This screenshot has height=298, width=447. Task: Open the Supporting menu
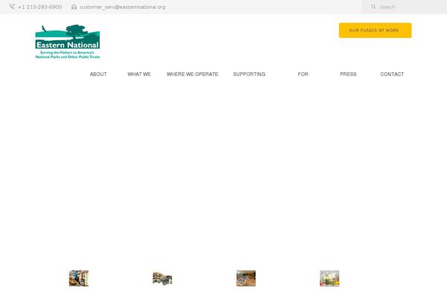[249, 74]
